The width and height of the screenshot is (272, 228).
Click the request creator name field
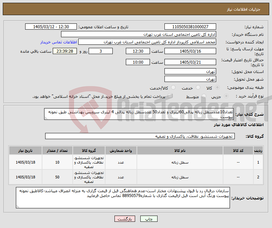147,42
